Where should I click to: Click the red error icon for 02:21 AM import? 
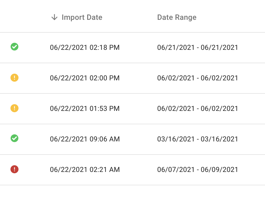[x=14, y=170]
